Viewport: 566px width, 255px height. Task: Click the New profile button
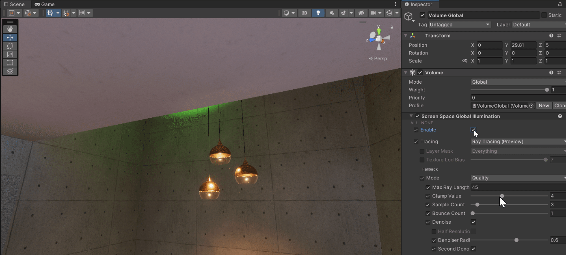[x=544, y=106]
